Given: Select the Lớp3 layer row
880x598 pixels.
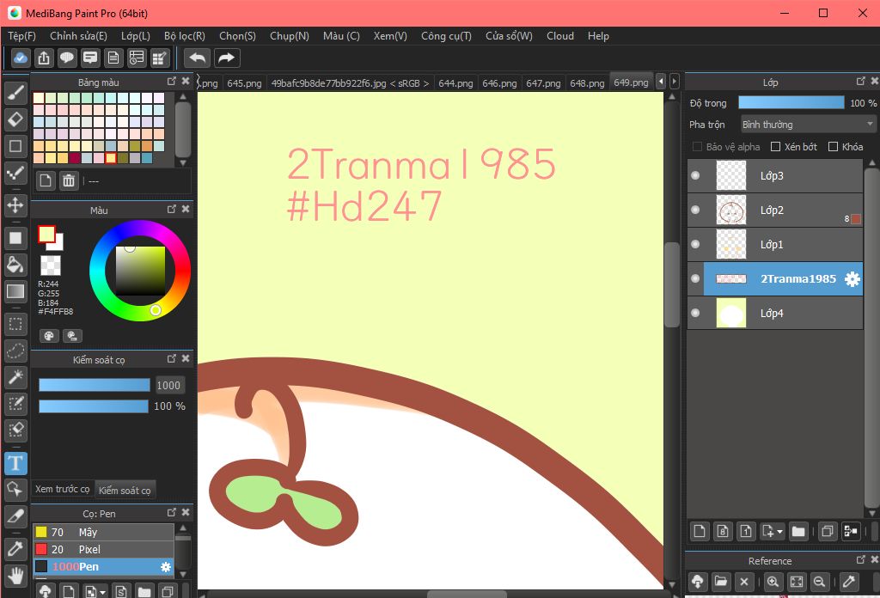Looking at the screenshot, I should pos(775,175).
